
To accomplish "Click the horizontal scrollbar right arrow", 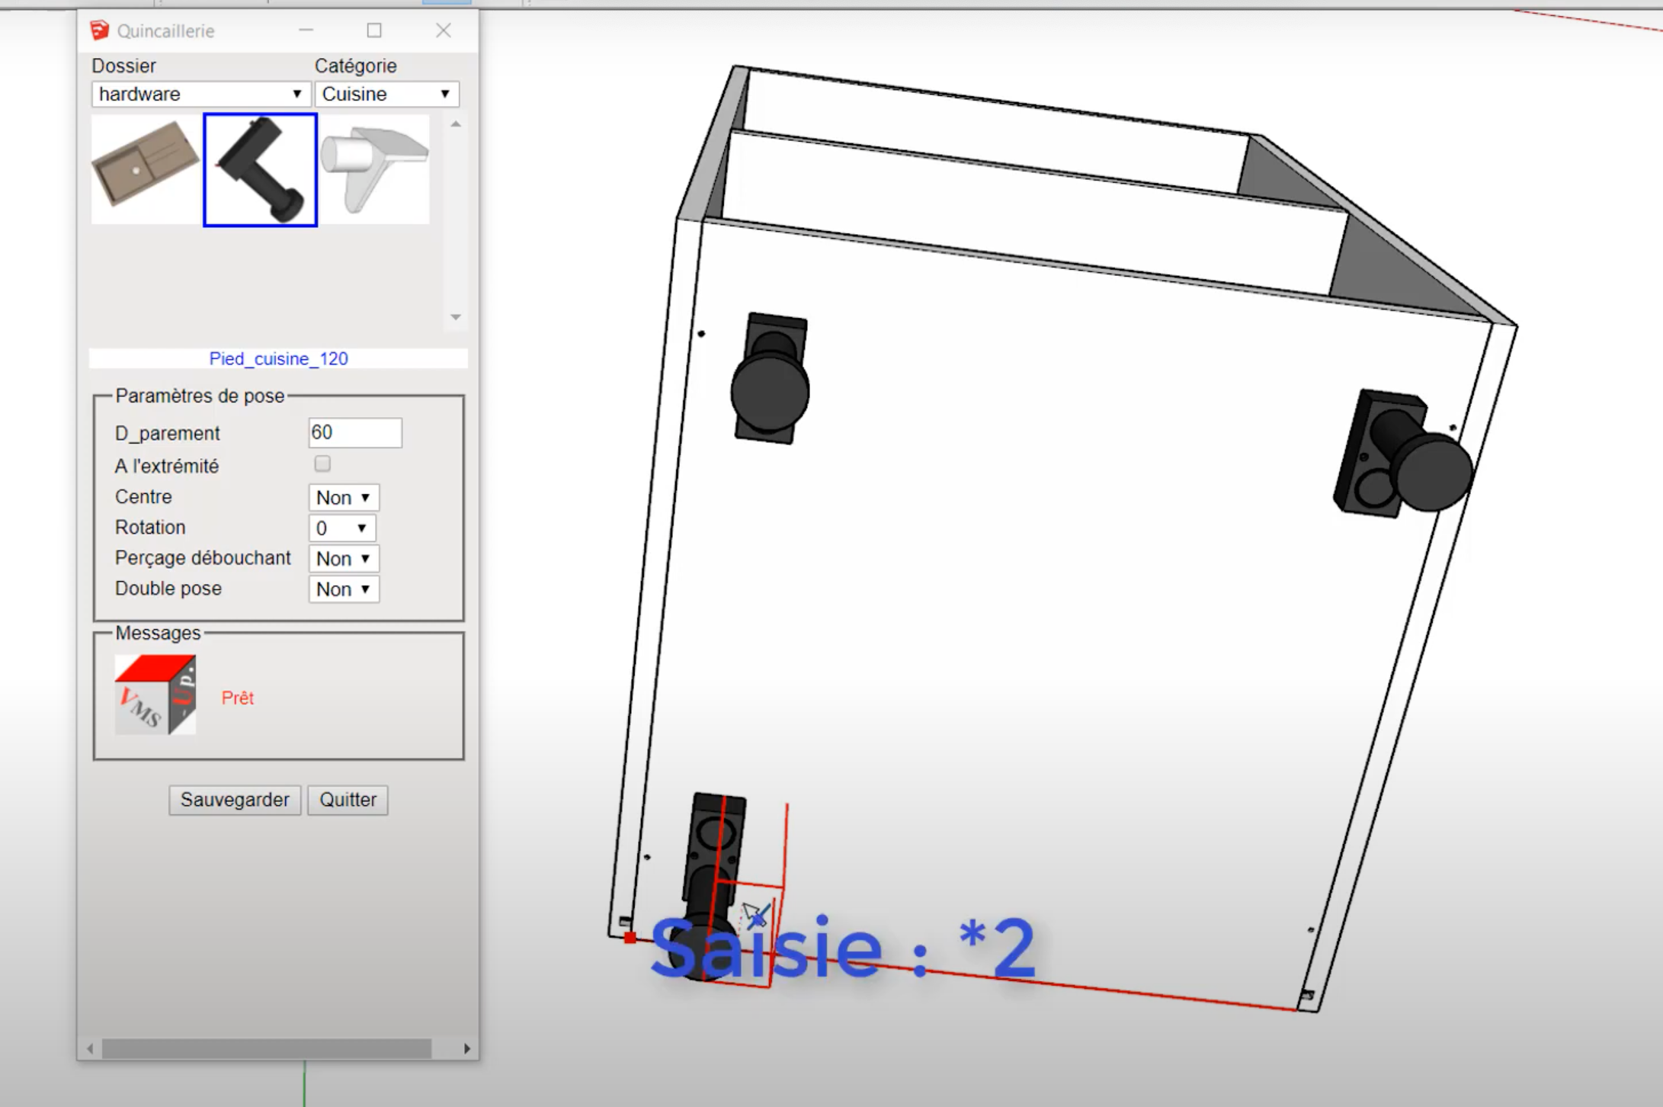I will 466,1049.
